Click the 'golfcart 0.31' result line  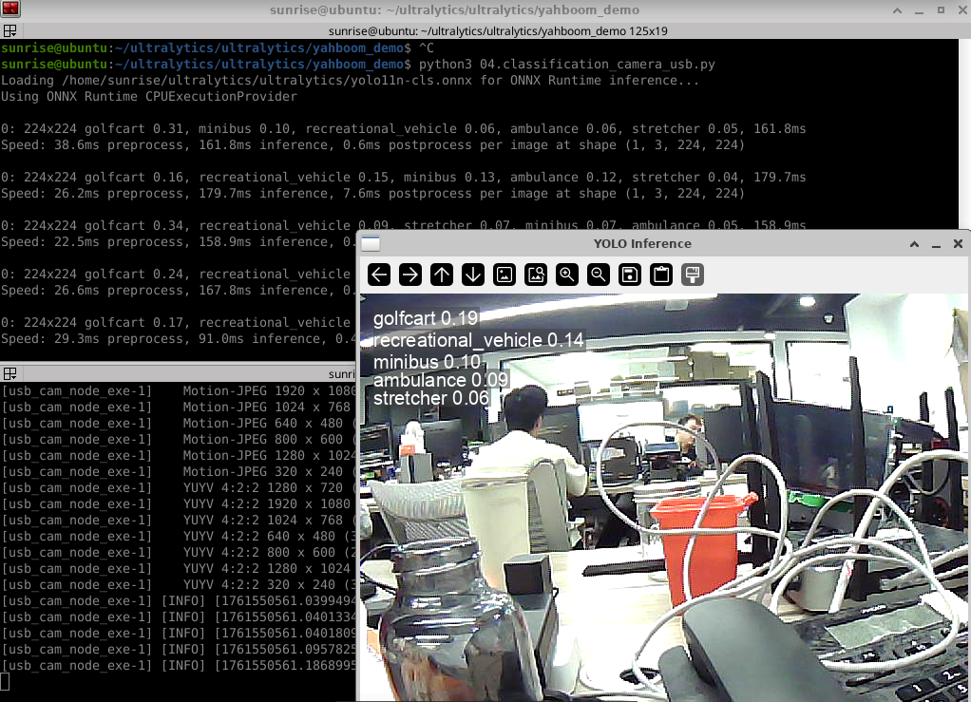pyautogui.click(x=403, y=129)
